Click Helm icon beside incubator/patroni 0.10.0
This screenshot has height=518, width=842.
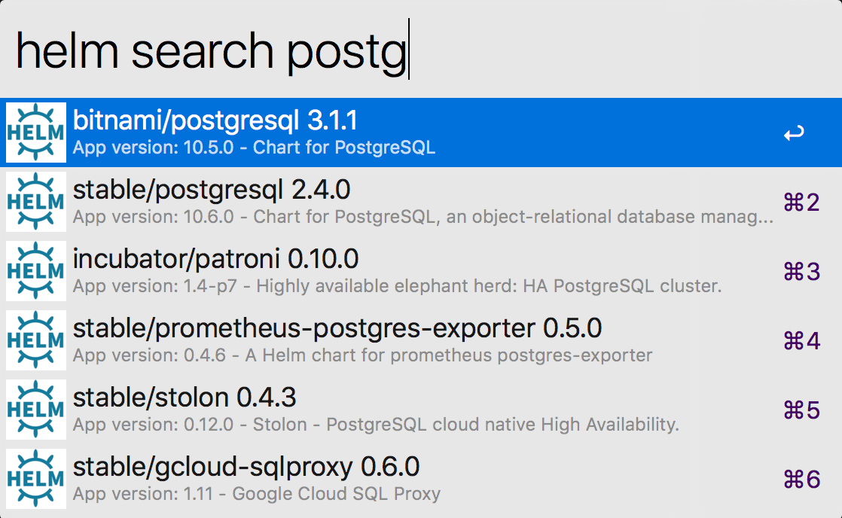36,271
